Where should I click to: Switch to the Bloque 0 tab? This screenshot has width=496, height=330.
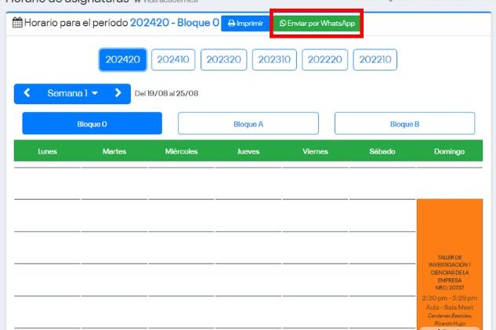[92, 124]
